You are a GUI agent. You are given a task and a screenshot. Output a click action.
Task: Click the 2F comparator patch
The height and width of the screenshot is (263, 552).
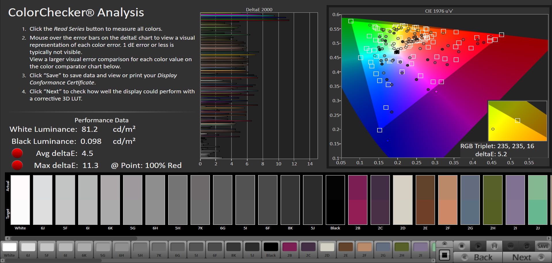(448, 200)
